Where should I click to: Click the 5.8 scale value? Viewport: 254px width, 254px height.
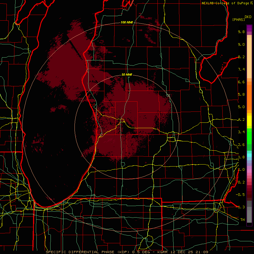click(x=241, y=95)
